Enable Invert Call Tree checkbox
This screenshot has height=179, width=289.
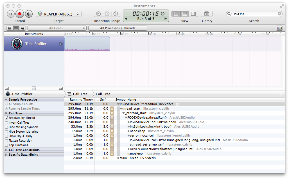[x=6, y=123]
